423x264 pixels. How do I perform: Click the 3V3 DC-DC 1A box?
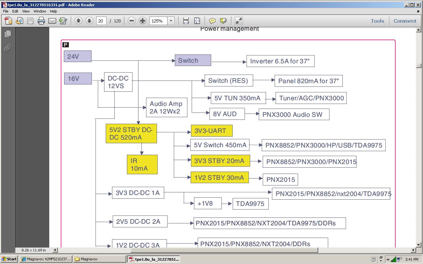click(138, 193)
